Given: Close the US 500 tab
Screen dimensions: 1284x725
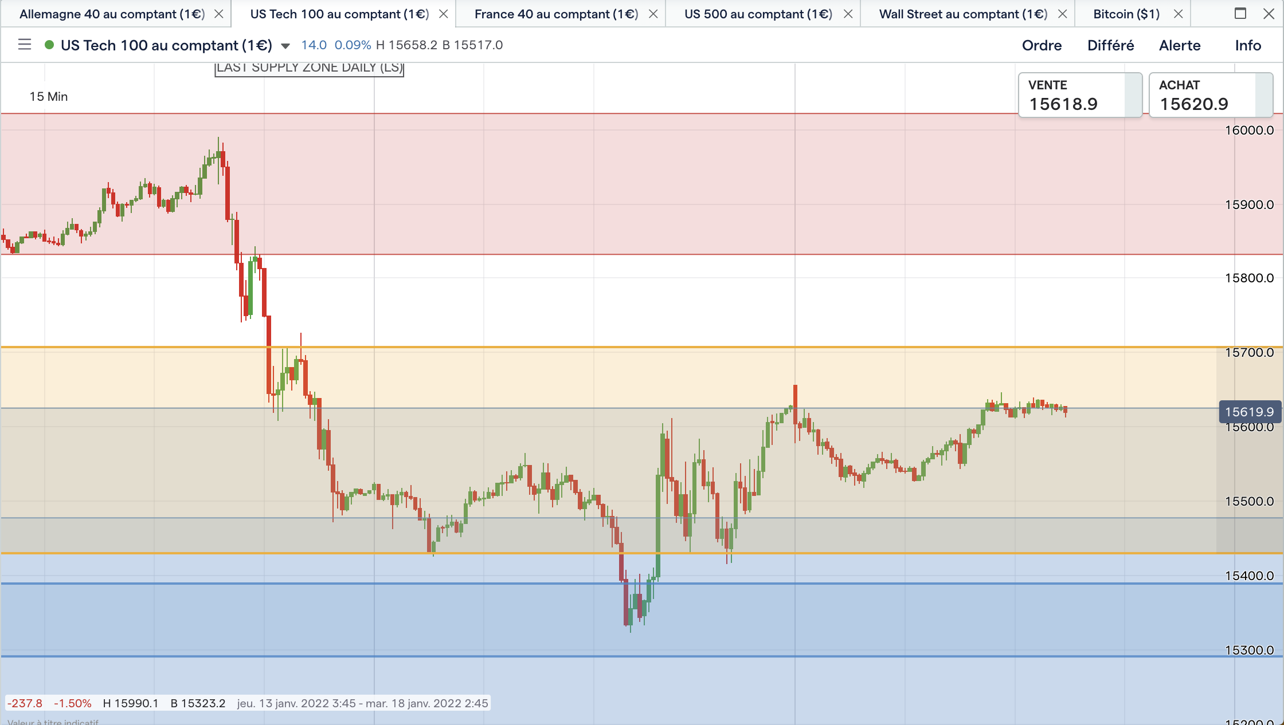Looking at the screenshot, I should pyautogui.click(x=848, y=14).
